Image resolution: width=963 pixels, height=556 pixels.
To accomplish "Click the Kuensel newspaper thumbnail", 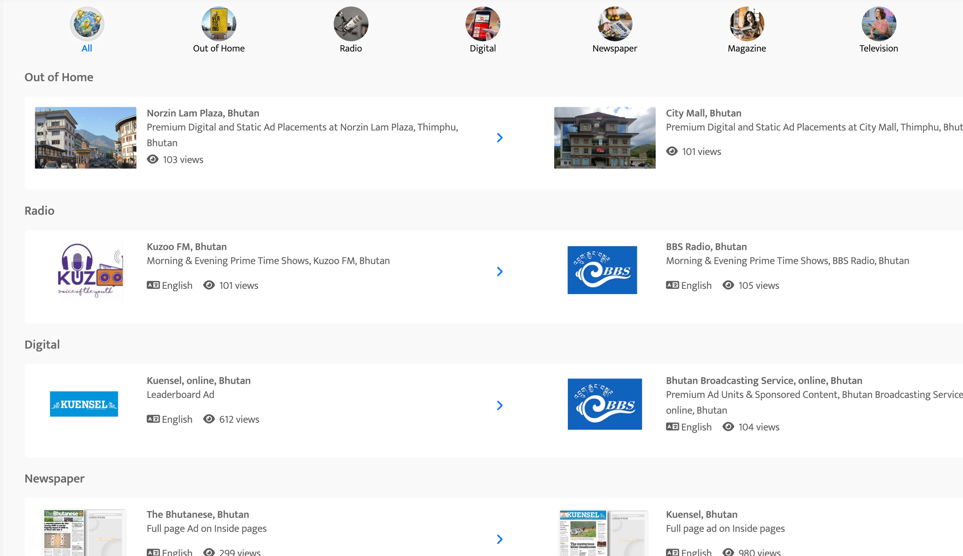I will [604, 532].
